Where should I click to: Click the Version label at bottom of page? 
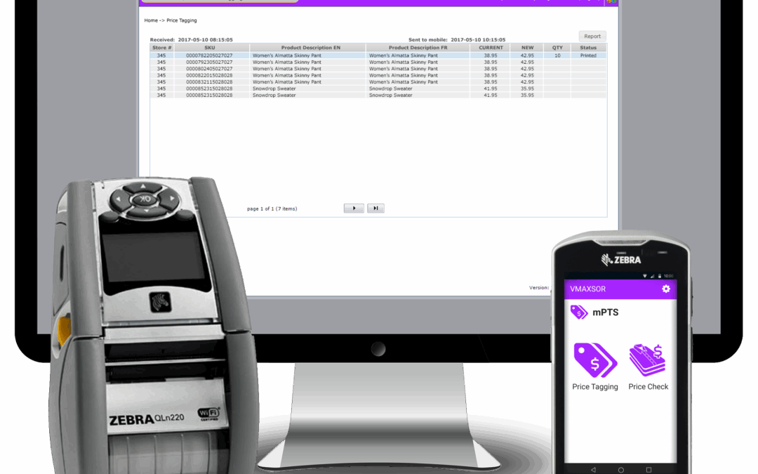(x=538, y=287)
